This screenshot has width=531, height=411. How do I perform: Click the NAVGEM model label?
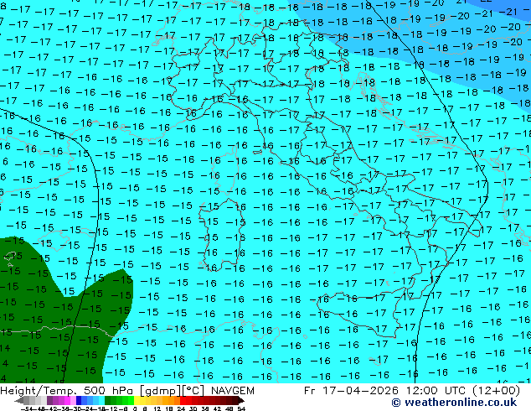pos(233,391)
